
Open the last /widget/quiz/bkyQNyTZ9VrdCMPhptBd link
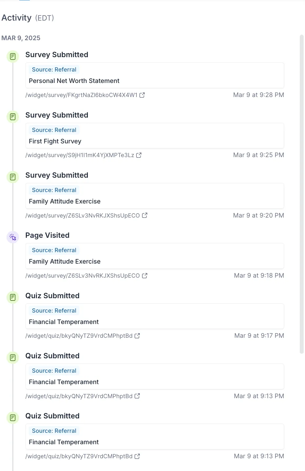point(79,456)
